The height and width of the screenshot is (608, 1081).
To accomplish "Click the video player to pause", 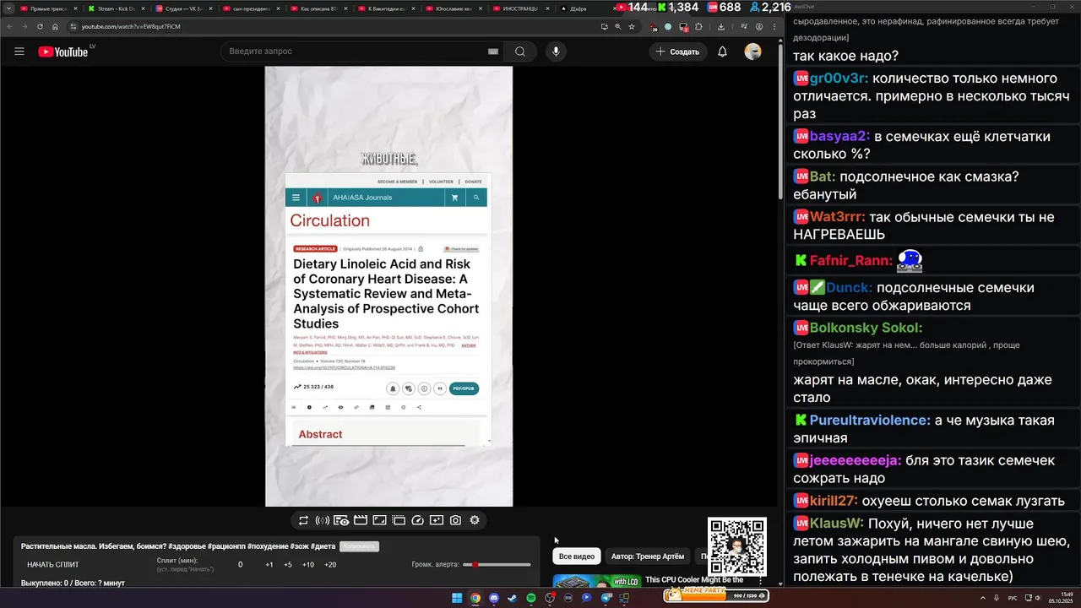I will (388, 286).
